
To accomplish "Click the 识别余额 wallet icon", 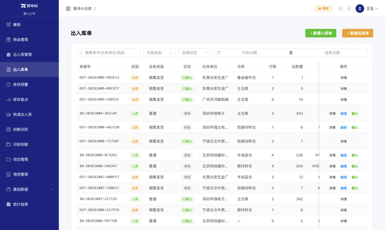I will point(9,144).
